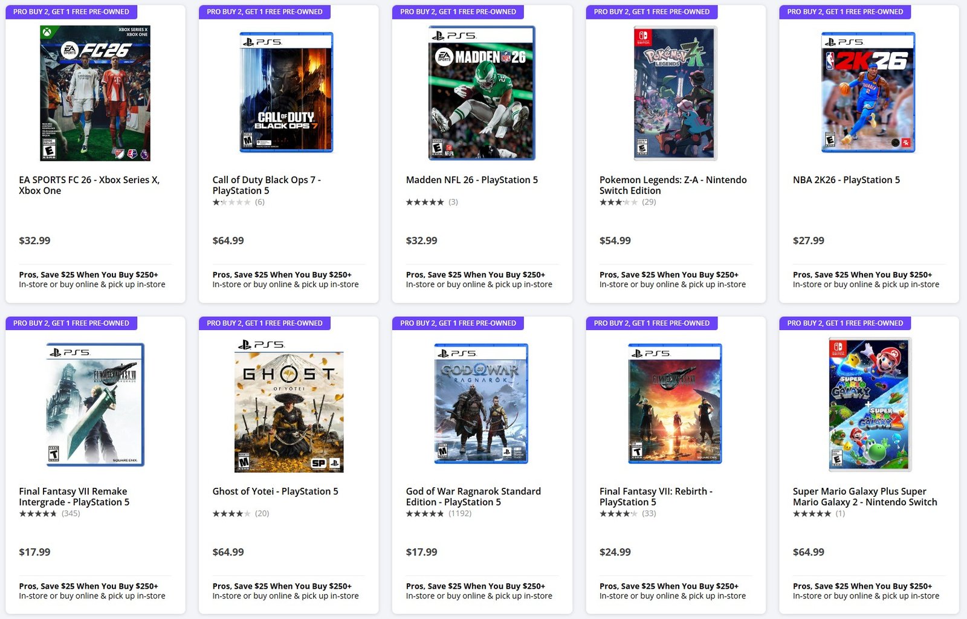Open the Ghost of Yotei listing
The height and width of the screenshot is (619, 967).
click(x=277, y=491)
